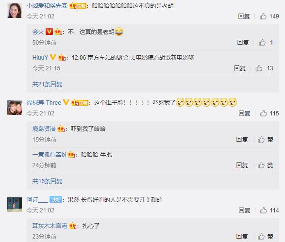Like 会火's reply with 1 like
Image resolution: width=285 pixels, height=242 pixels.
pyautogui.click(x=262, y=43)
